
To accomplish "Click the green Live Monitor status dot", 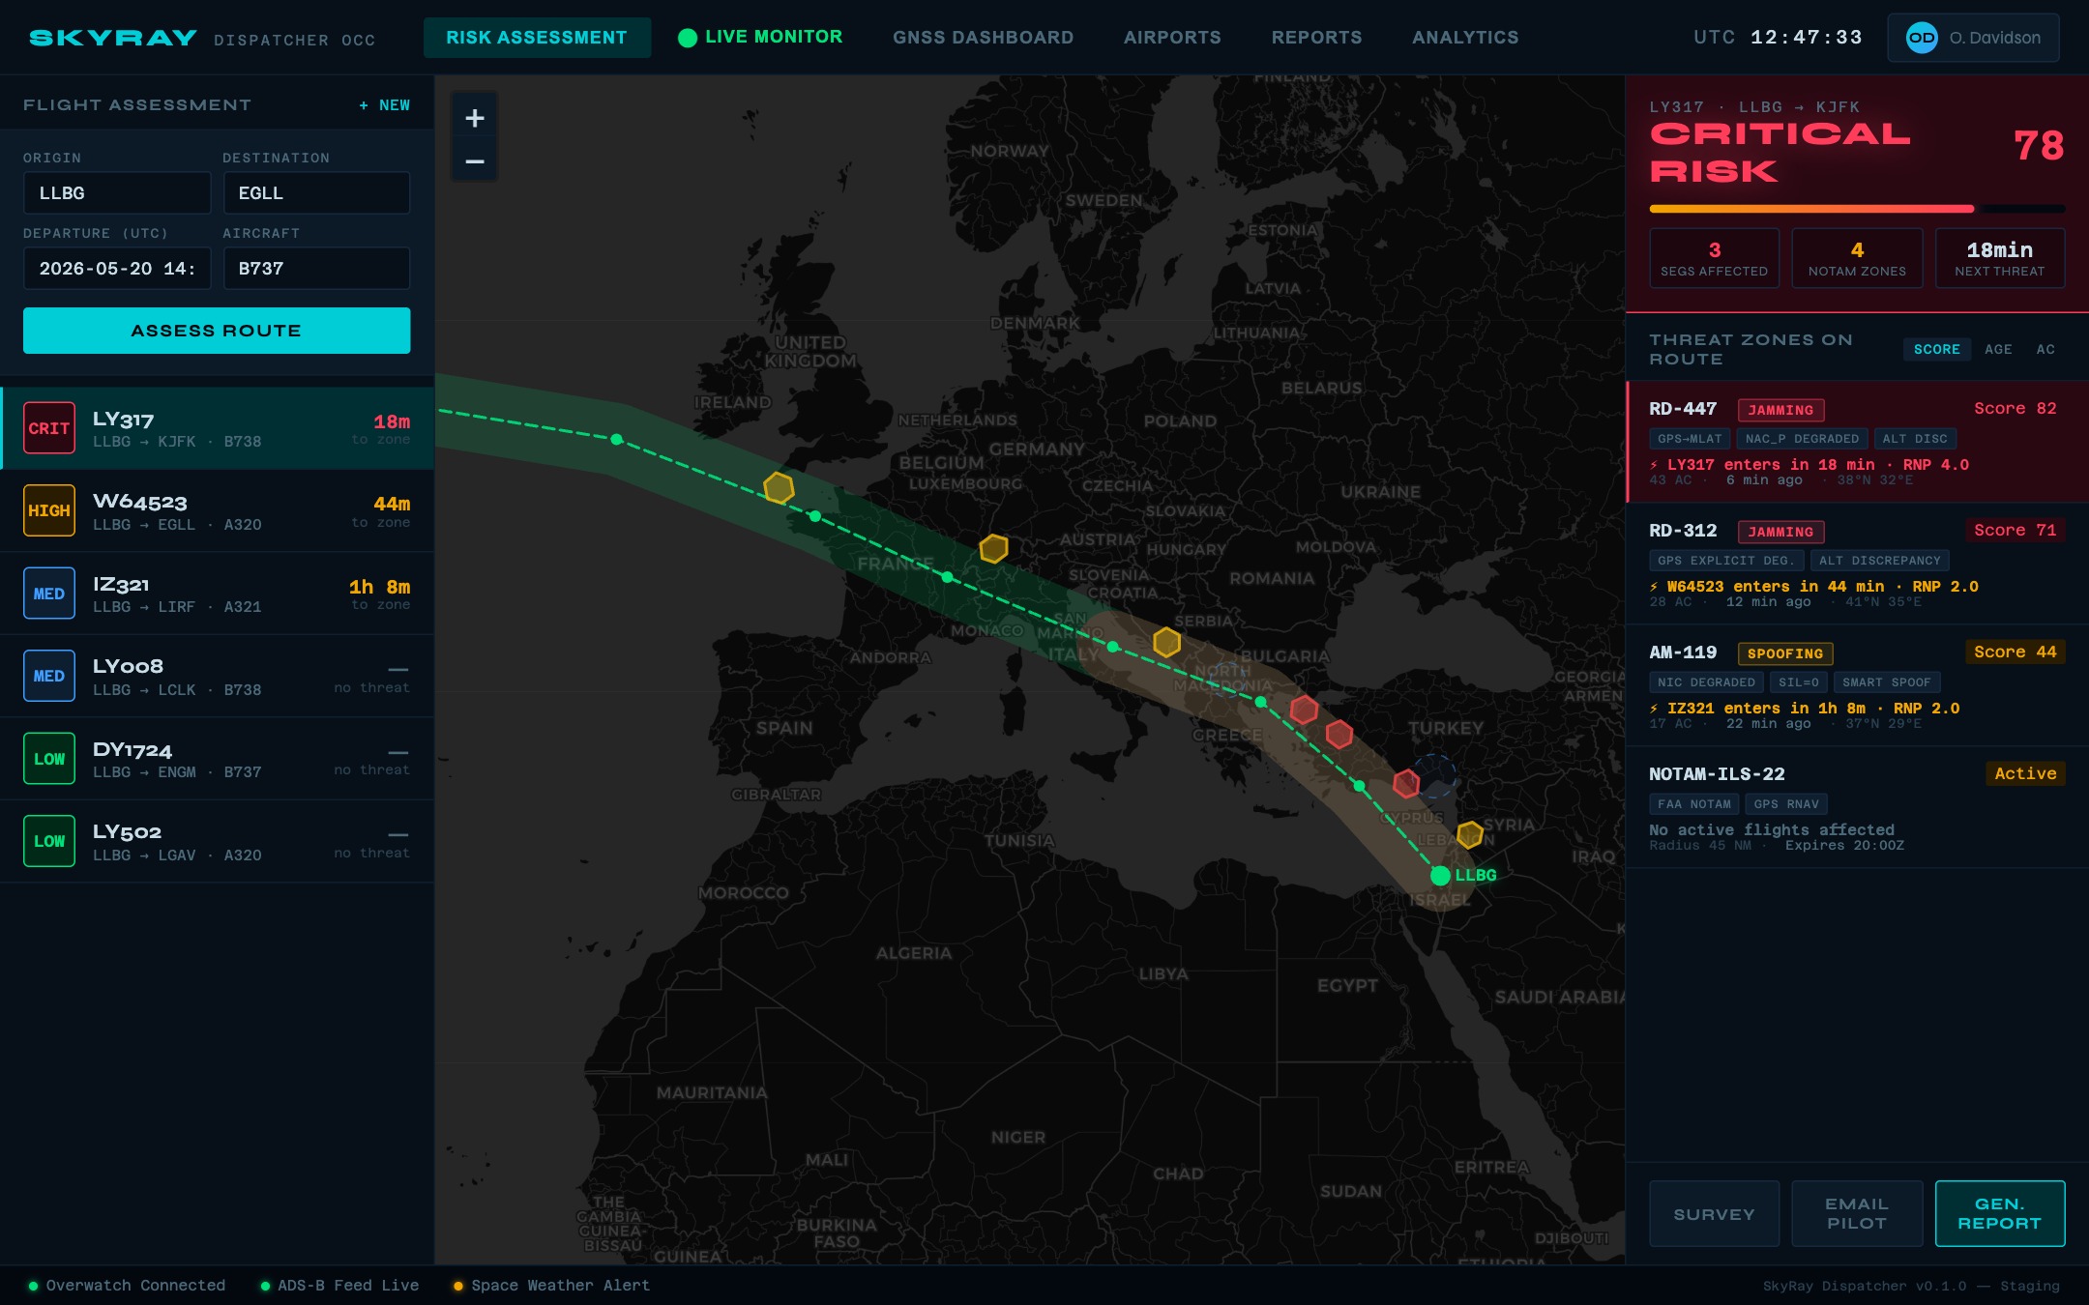I will pos(688,38).
